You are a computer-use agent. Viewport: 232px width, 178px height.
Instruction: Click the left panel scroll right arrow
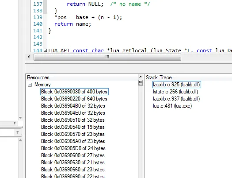coord(15,123)
